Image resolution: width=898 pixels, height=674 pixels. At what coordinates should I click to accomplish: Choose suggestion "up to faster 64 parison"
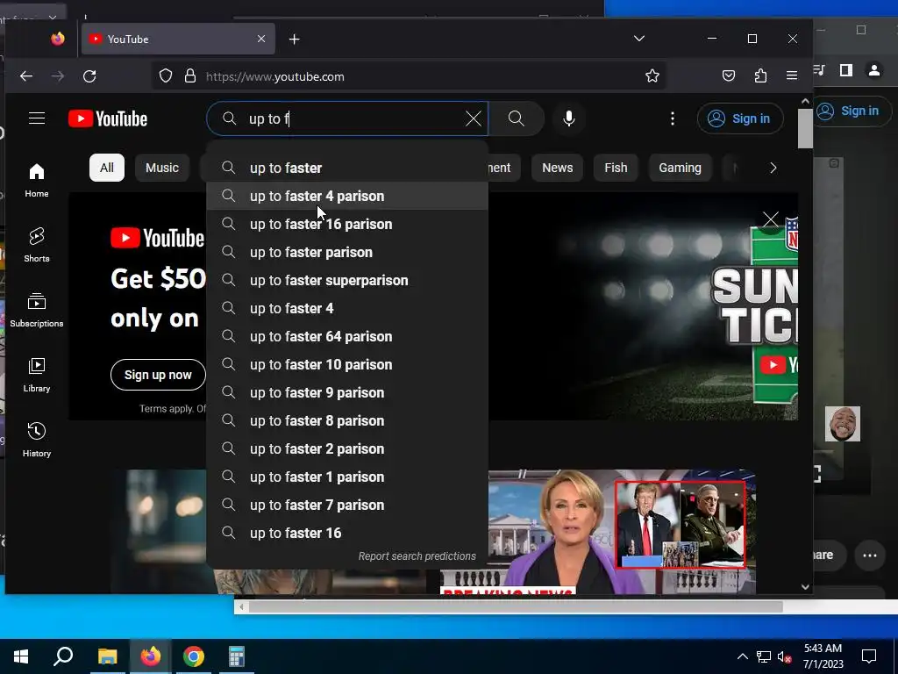tap(347, 336)
